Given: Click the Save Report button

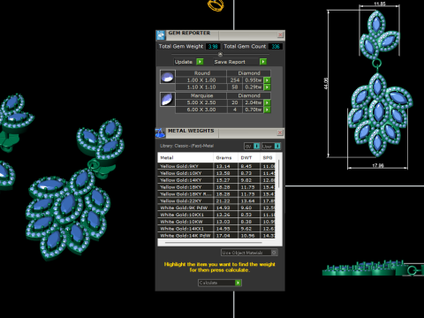Looking at the screenshot, I should (x=240, y=62).
